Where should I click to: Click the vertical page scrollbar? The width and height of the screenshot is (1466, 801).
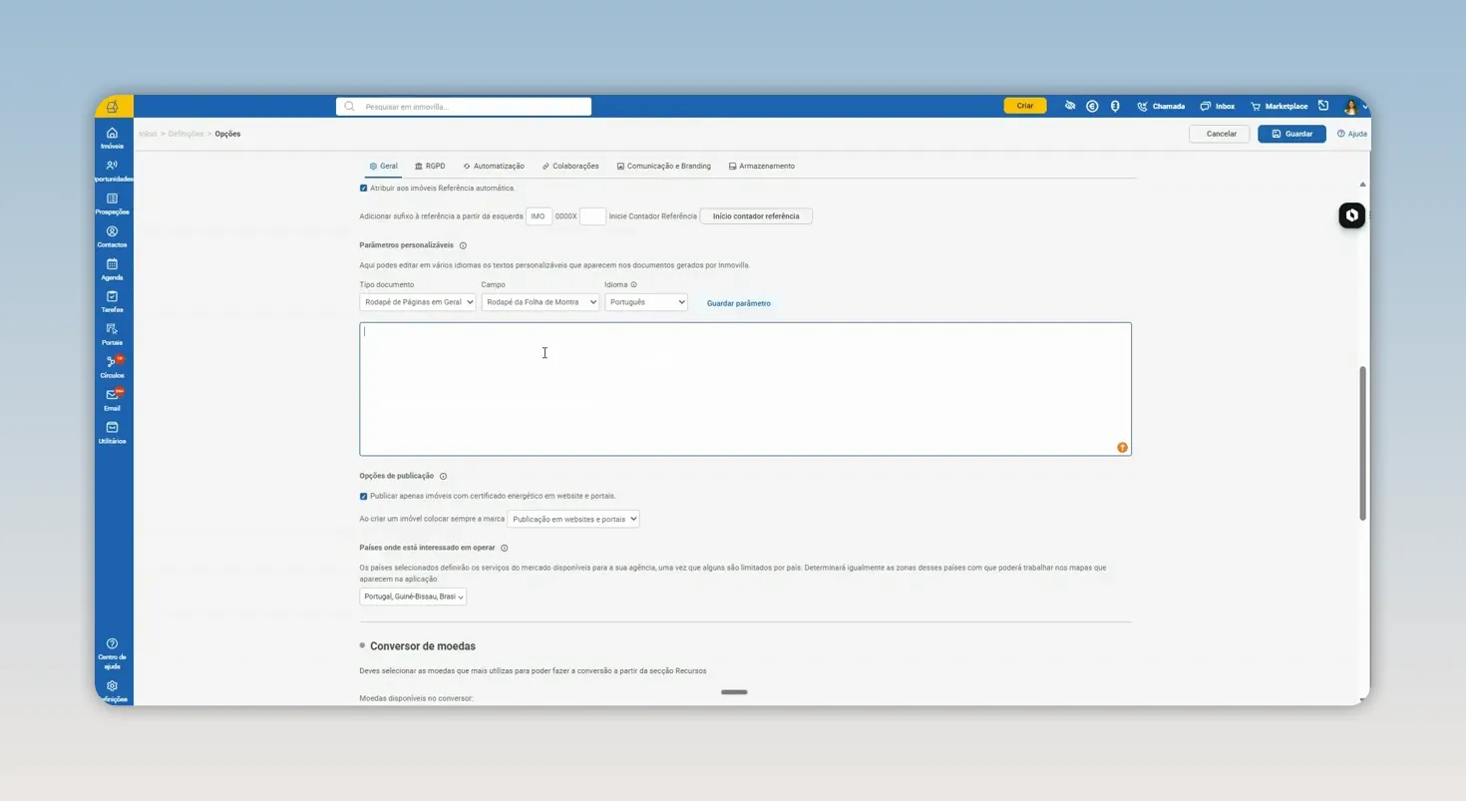click(1362, 443)
